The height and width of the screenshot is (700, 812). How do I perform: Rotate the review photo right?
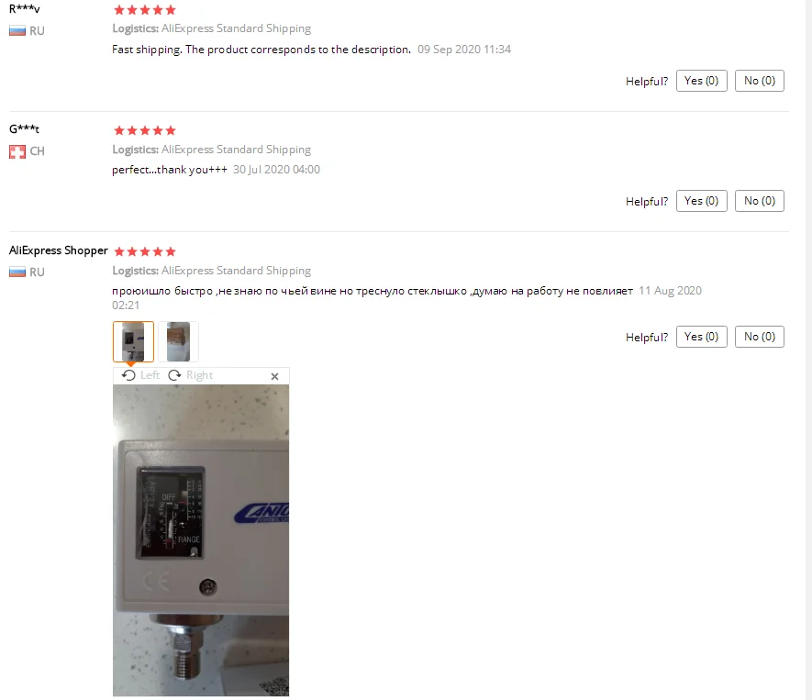(x=191, y=375)
